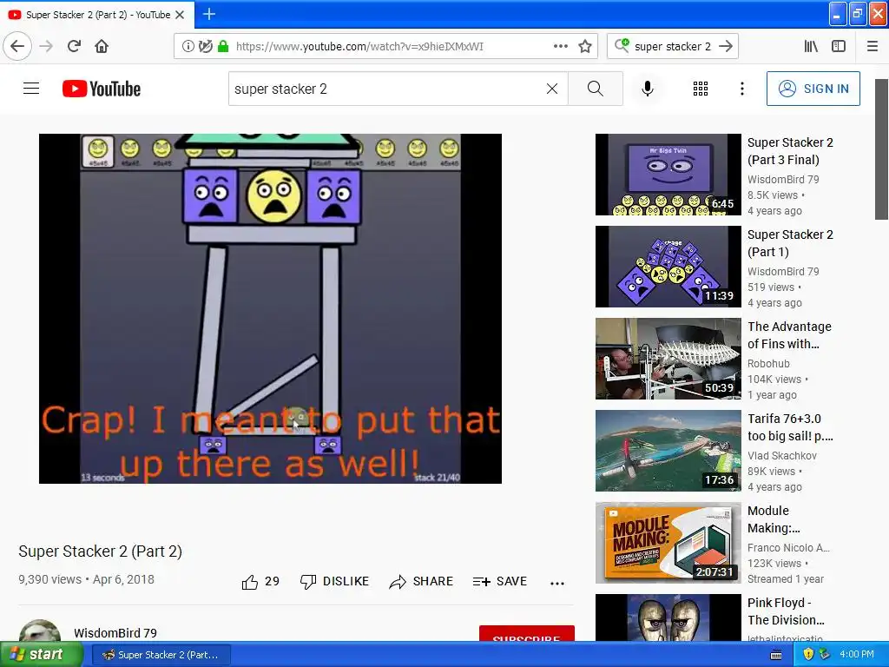The width and height of the screenshot is (889, 667).
Task: Click the search engine magnifier icon
Action: 622,45
